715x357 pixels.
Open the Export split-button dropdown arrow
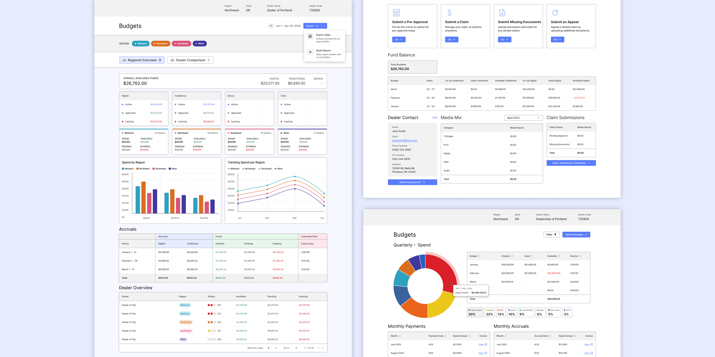[x=324, y=26]
